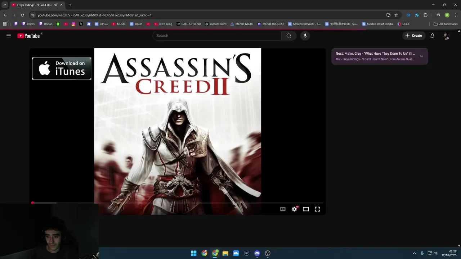461x259 pixels.
Task: Open the Instagram bookmark icon
Action: (73, 24)
